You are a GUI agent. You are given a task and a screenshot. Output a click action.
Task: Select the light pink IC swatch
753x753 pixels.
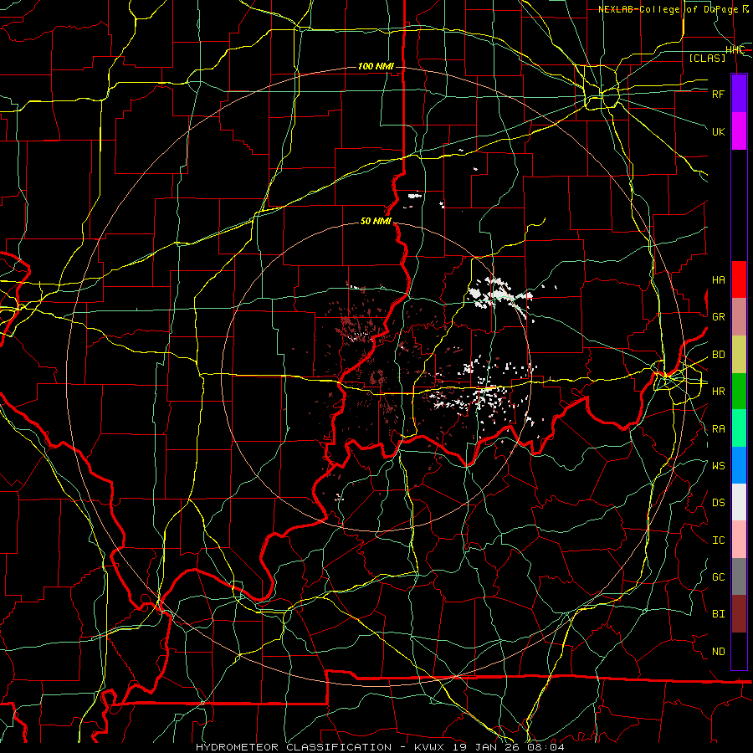coord(739,540)
